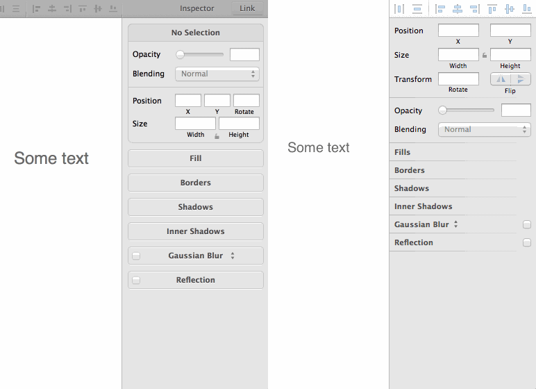Click flip horizontal button above Flip label
Image resolution: width=536 pixels, height=389 pixels.
click(x=501, y=79)
